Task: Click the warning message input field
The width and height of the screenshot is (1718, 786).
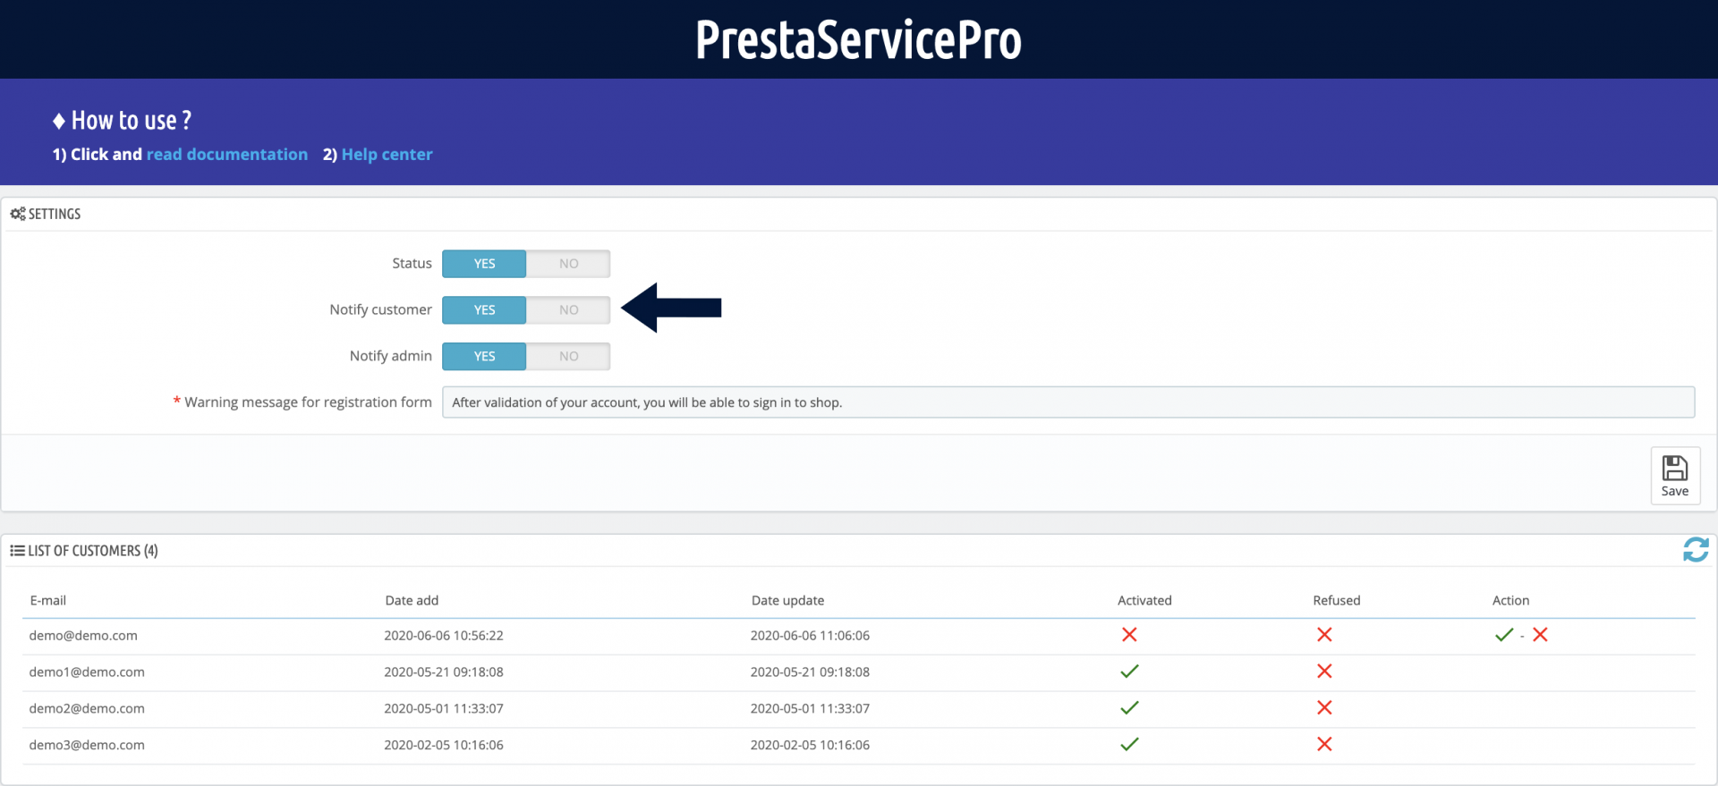Action: pyautogui.click(x=1068, y=402)
